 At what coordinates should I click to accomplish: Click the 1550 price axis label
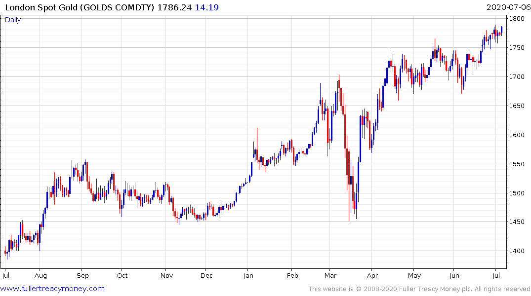point(517,164)
